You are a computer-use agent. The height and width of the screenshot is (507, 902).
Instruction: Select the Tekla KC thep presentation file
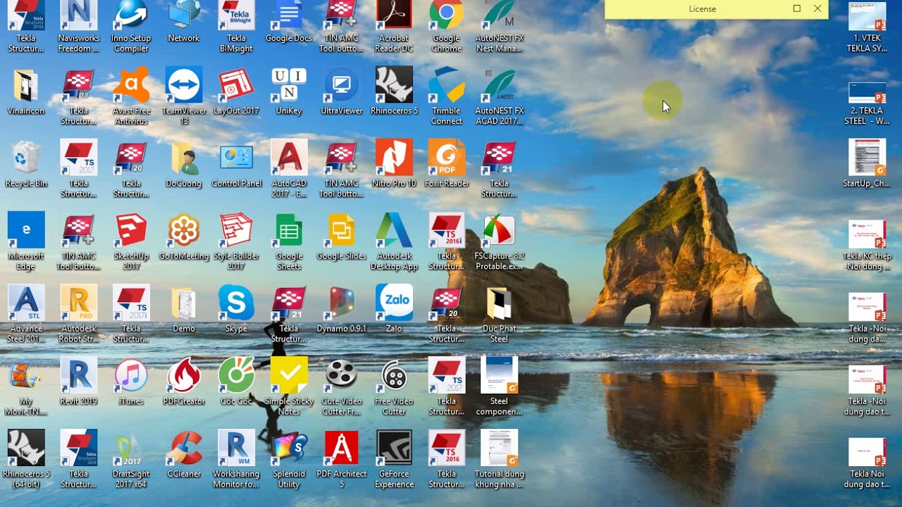[x=867, y=245]
